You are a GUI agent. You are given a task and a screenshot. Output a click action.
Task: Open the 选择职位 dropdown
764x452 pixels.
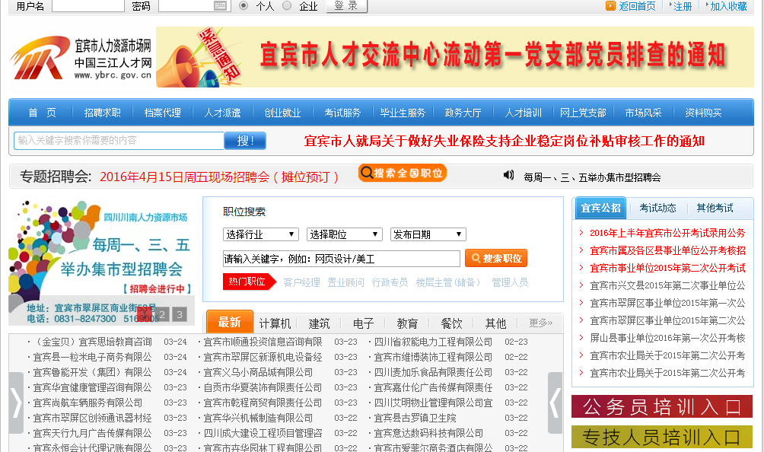pyautogui.click(x=344, y=234)
